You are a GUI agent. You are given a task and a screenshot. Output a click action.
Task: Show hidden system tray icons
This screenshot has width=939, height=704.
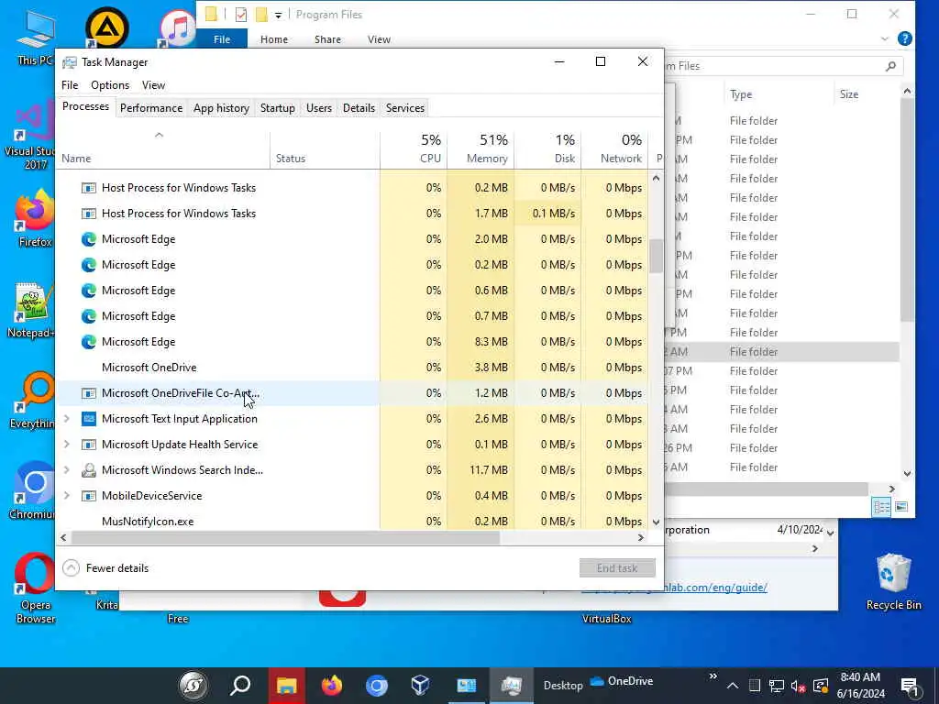[733, 686]
